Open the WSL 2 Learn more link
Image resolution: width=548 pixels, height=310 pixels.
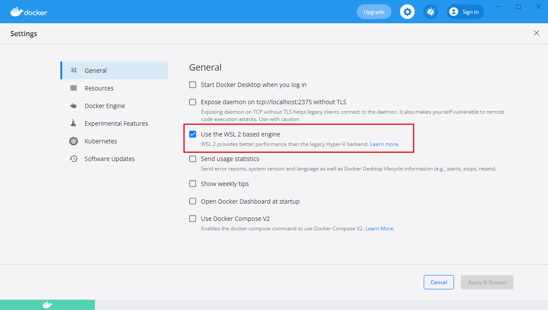pos(384,144)
